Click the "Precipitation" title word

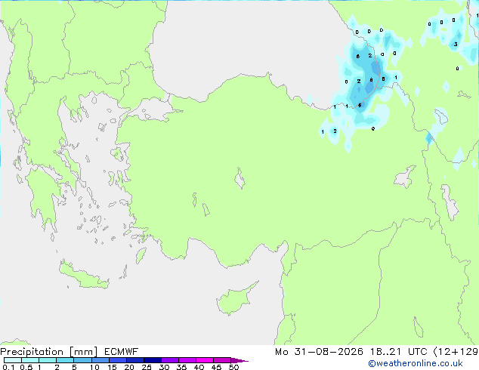(x=32, y=352)
